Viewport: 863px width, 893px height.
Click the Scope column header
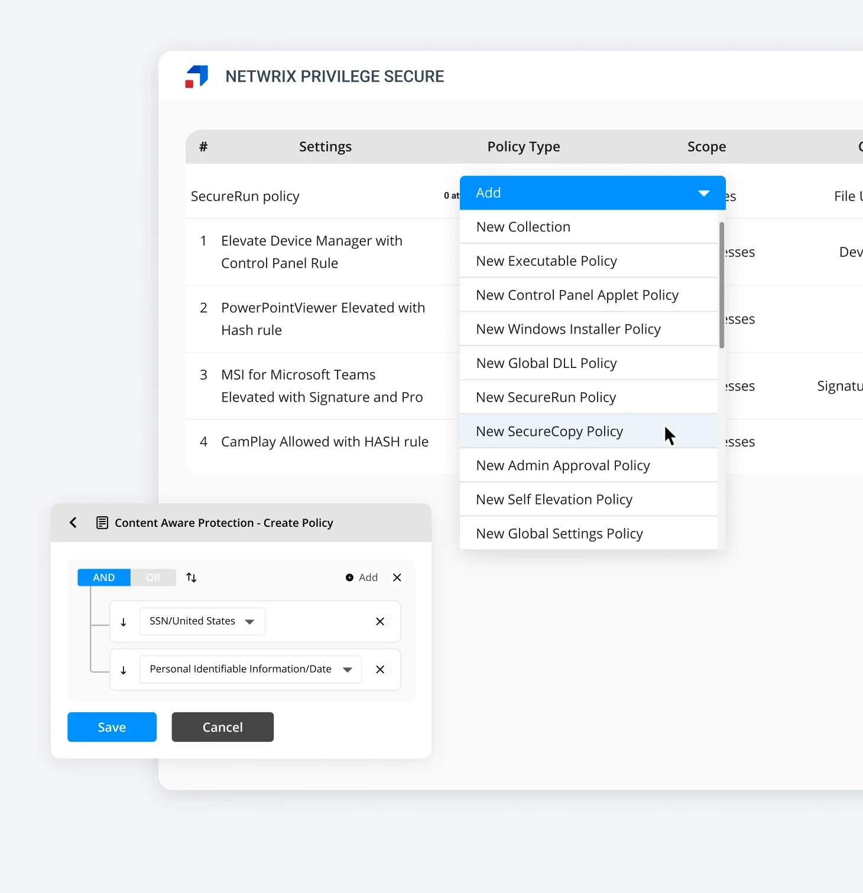[x=707, y=146]
